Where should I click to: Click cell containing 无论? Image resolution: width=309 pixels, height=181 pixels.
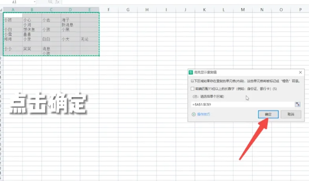click(x=90, y=39)
